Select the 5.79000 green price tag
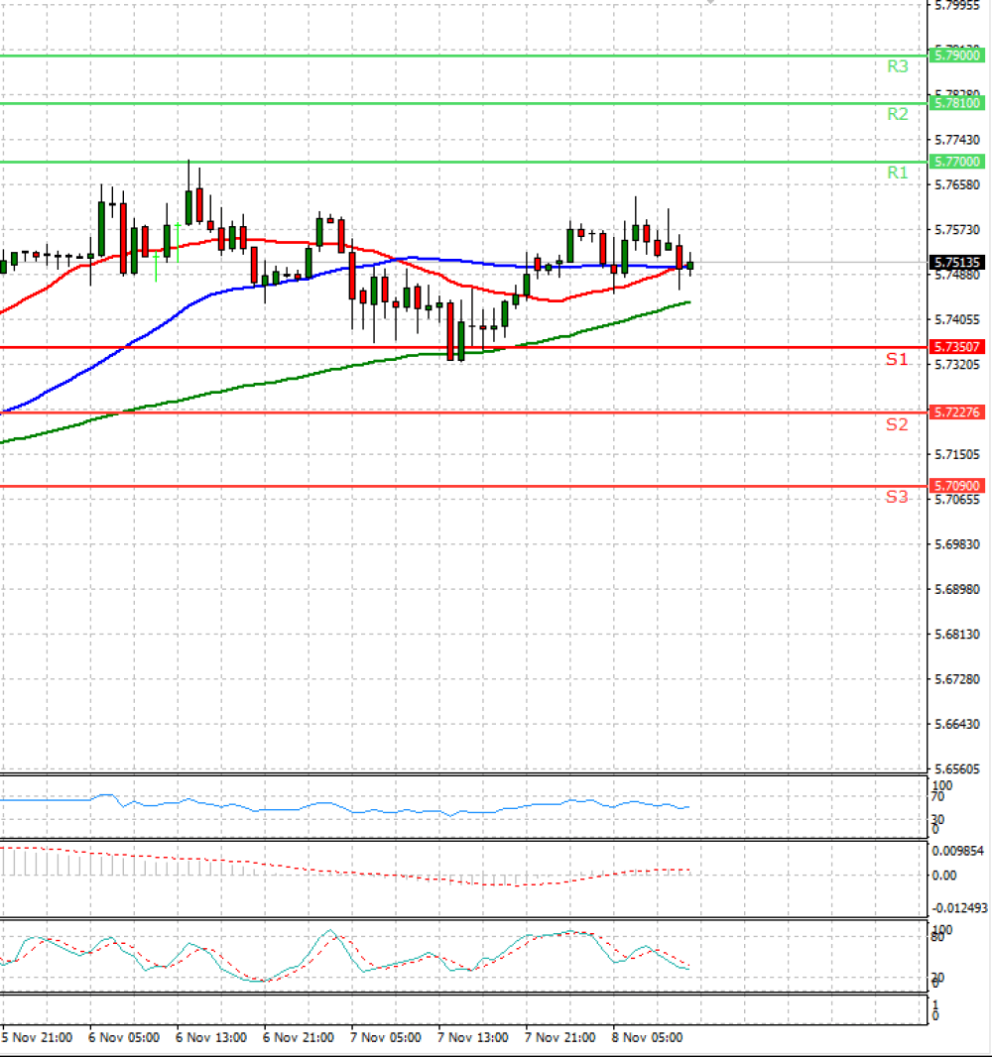The height and width of the screenshot is (1057, 992). [956, 56]
